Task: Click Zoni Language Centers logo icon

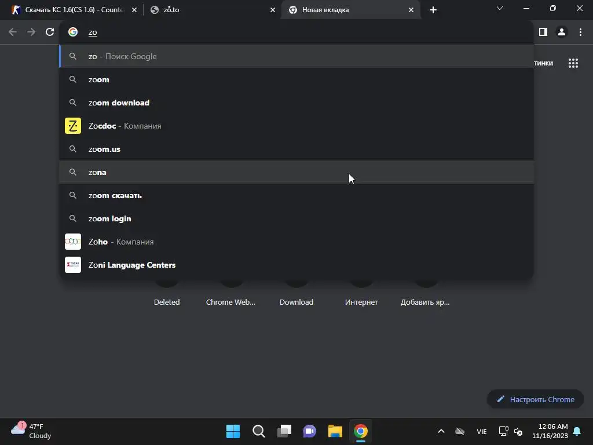Action: pos(73,265)
